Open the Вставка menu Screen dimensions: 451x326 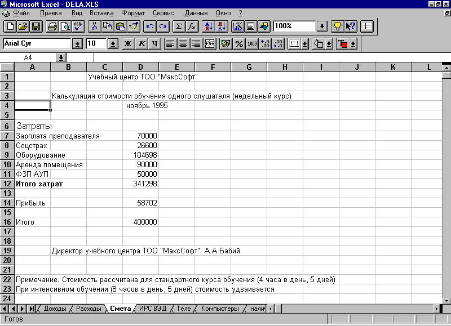point(101,13)
